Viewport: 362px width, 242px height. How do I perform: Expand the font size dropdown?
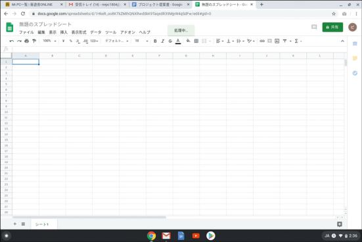pos(141,41)
